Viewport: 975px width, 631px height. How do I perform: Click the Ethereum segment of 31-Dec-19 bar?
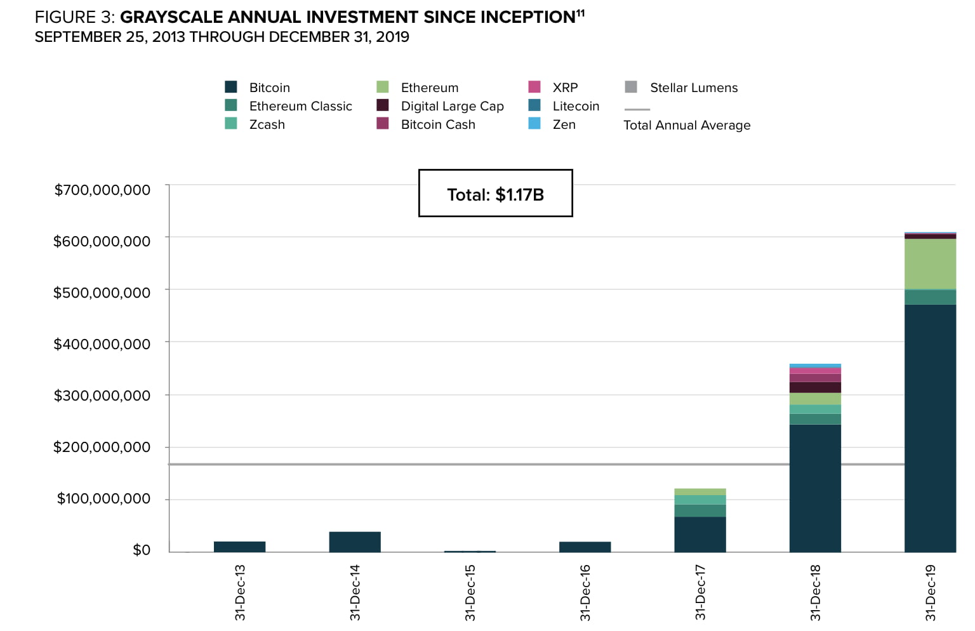pos(930,264)
